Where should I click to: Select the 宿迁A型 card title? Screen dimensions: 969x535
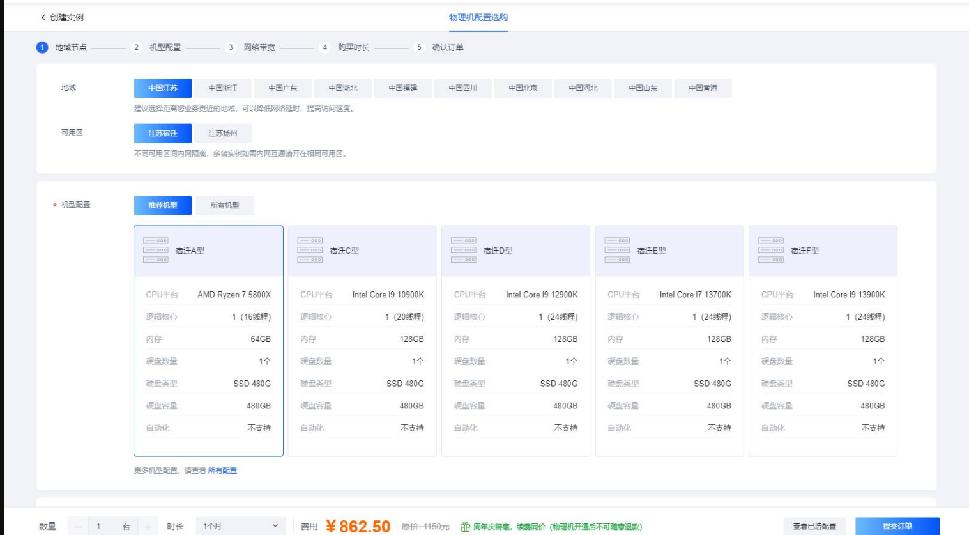pos(190,251)
